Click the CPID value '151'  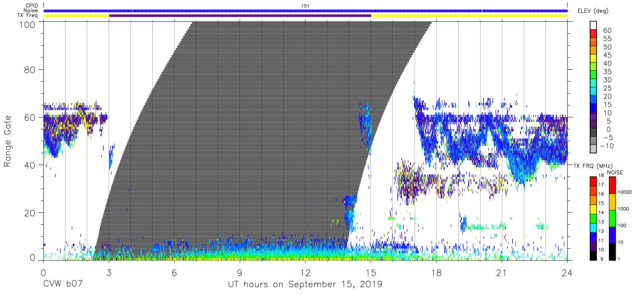click(x=305, y=5)
